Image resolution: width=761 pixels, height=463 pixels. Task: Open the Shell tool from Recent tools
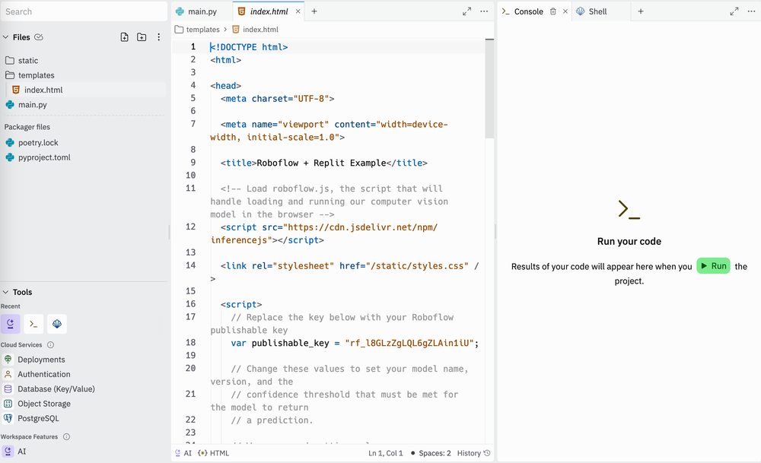point(33,324)
